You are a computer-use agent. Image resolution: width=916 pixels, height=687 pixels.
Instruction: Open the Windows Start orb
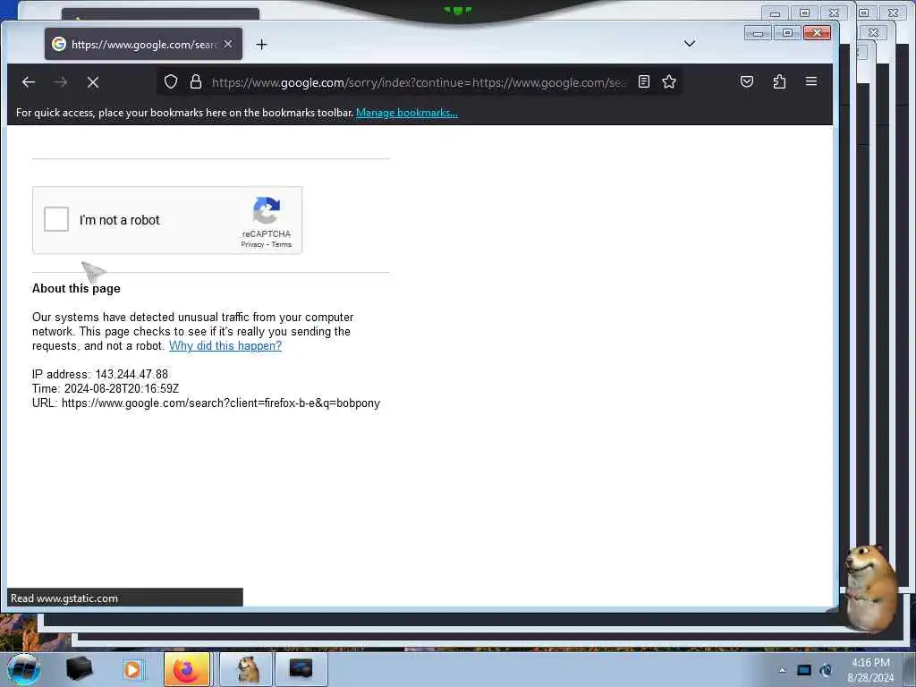click(x=24, y=669)
